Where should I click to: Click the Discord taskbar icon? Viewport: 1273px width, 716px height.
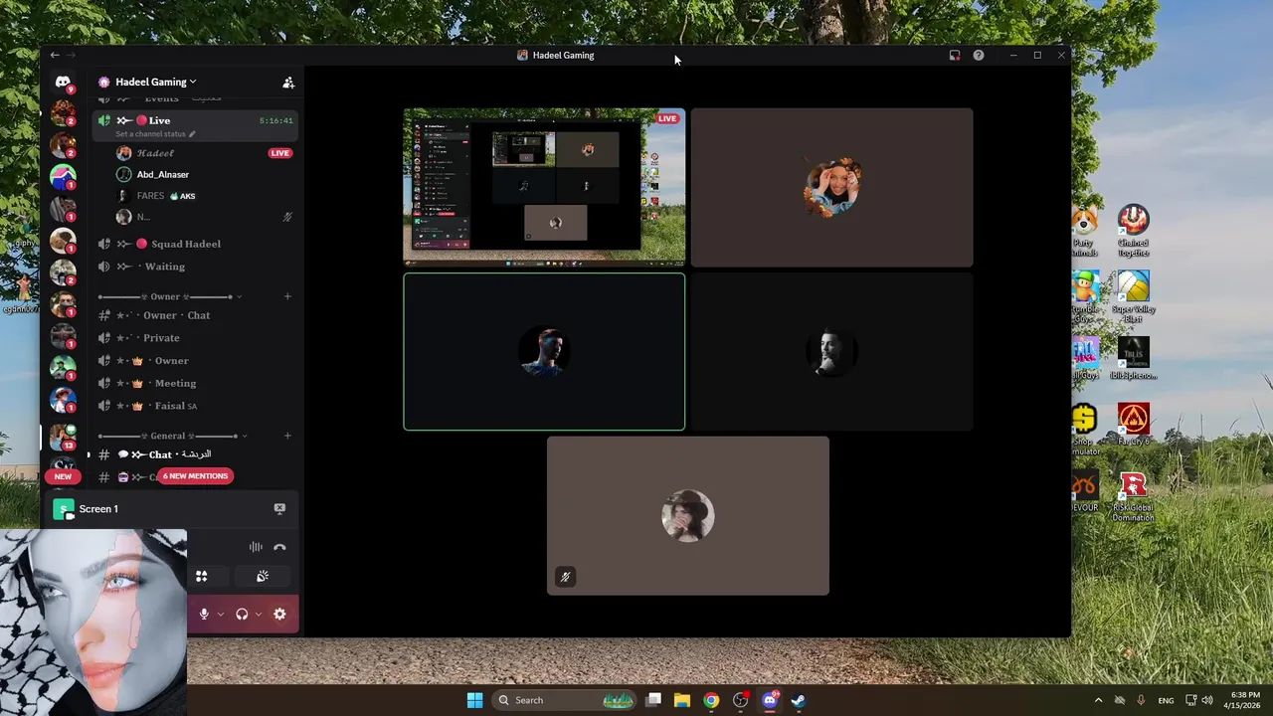[x=769, y=700]
